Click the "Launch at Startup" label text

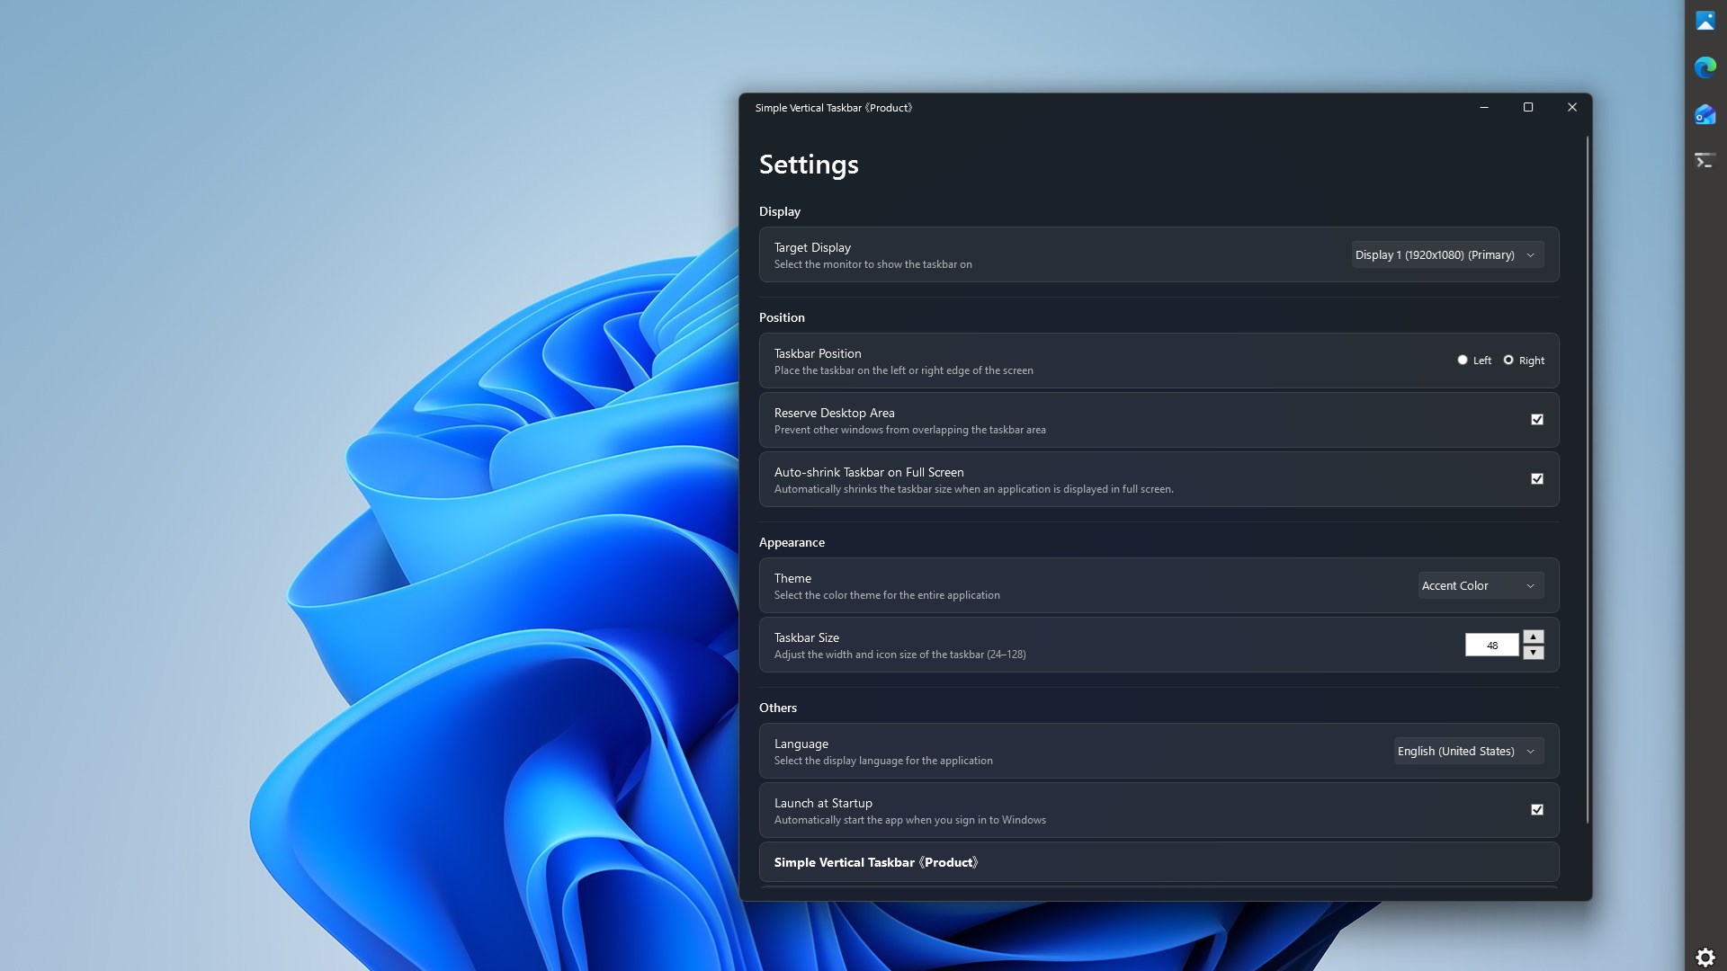point(823,803)
